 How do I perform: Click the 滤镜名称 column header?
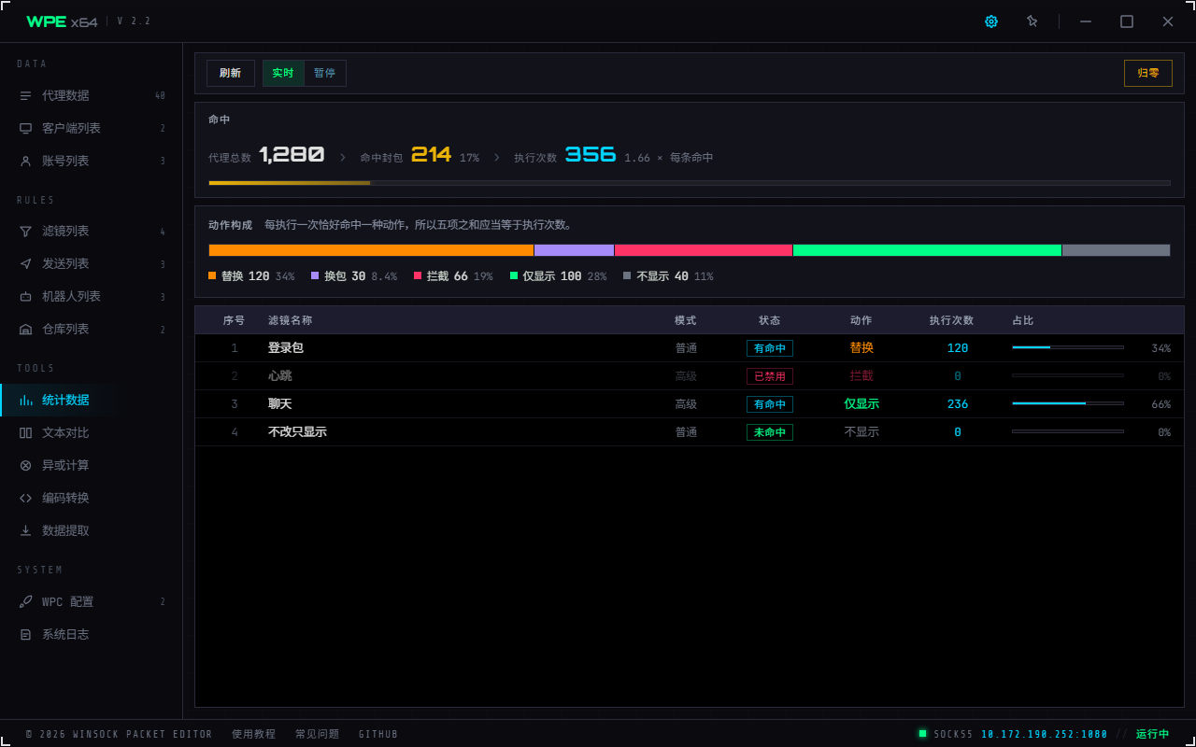point(290,320)
